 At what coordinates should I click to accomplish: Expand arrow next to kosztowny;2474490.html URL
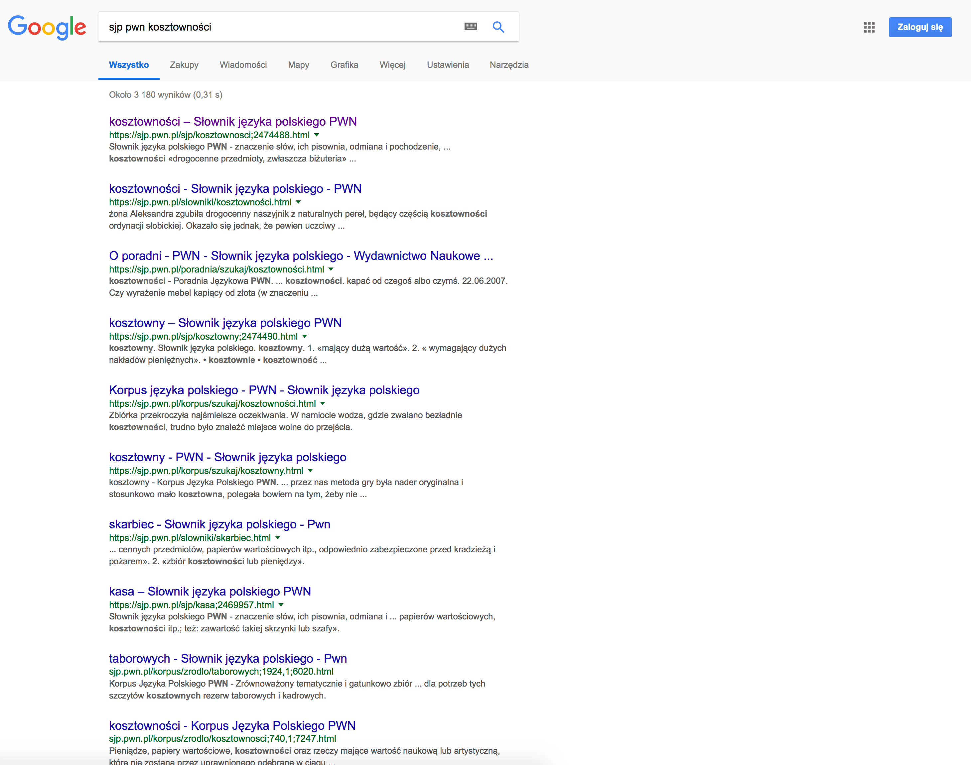coord(305,336)
